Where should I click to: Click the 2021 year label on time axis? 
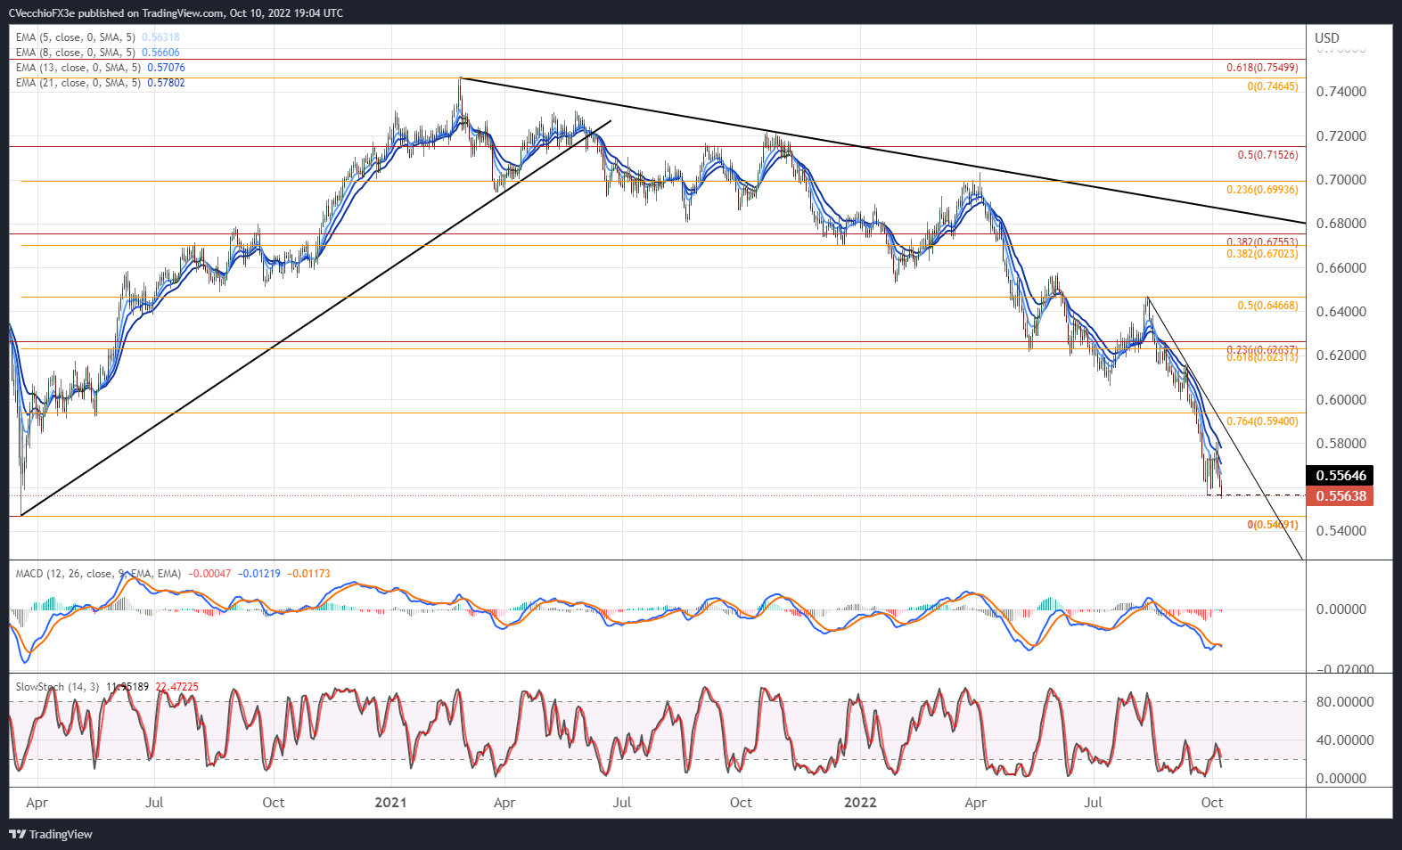click(390, 803)
